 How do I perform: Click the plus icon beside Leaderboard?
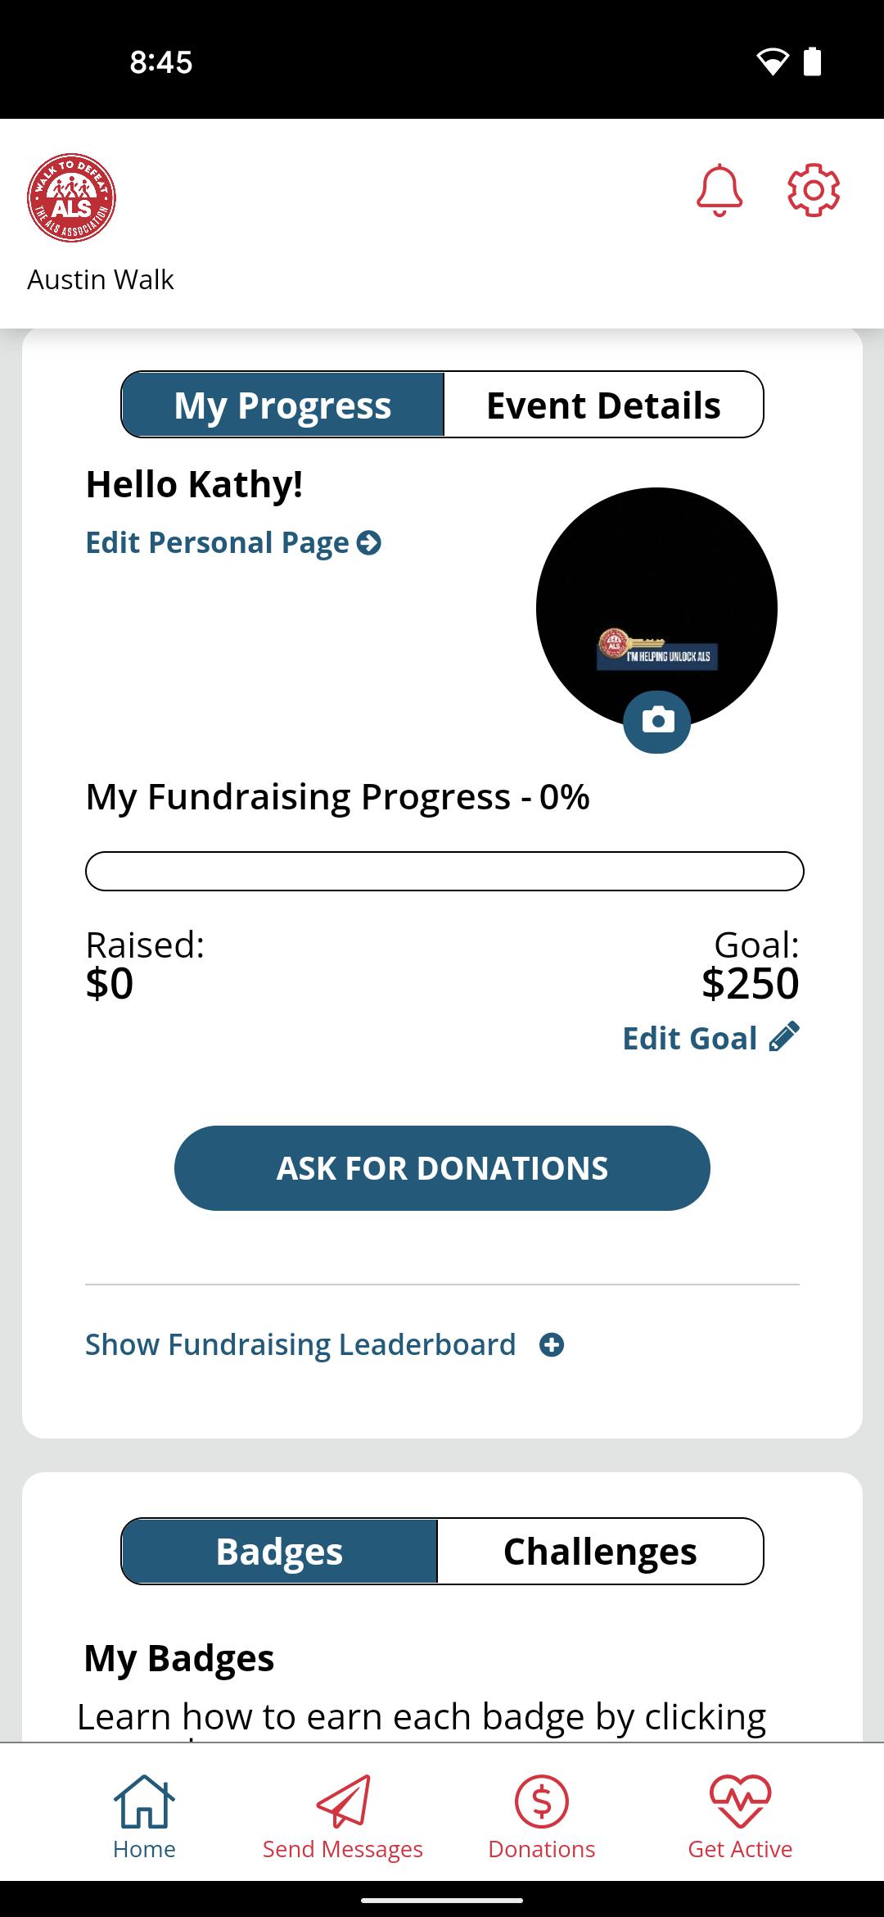pyautogui.click(x=552, y=1344)
